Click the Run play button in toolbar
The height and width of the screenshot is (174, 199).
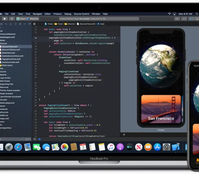coord(5,19)
